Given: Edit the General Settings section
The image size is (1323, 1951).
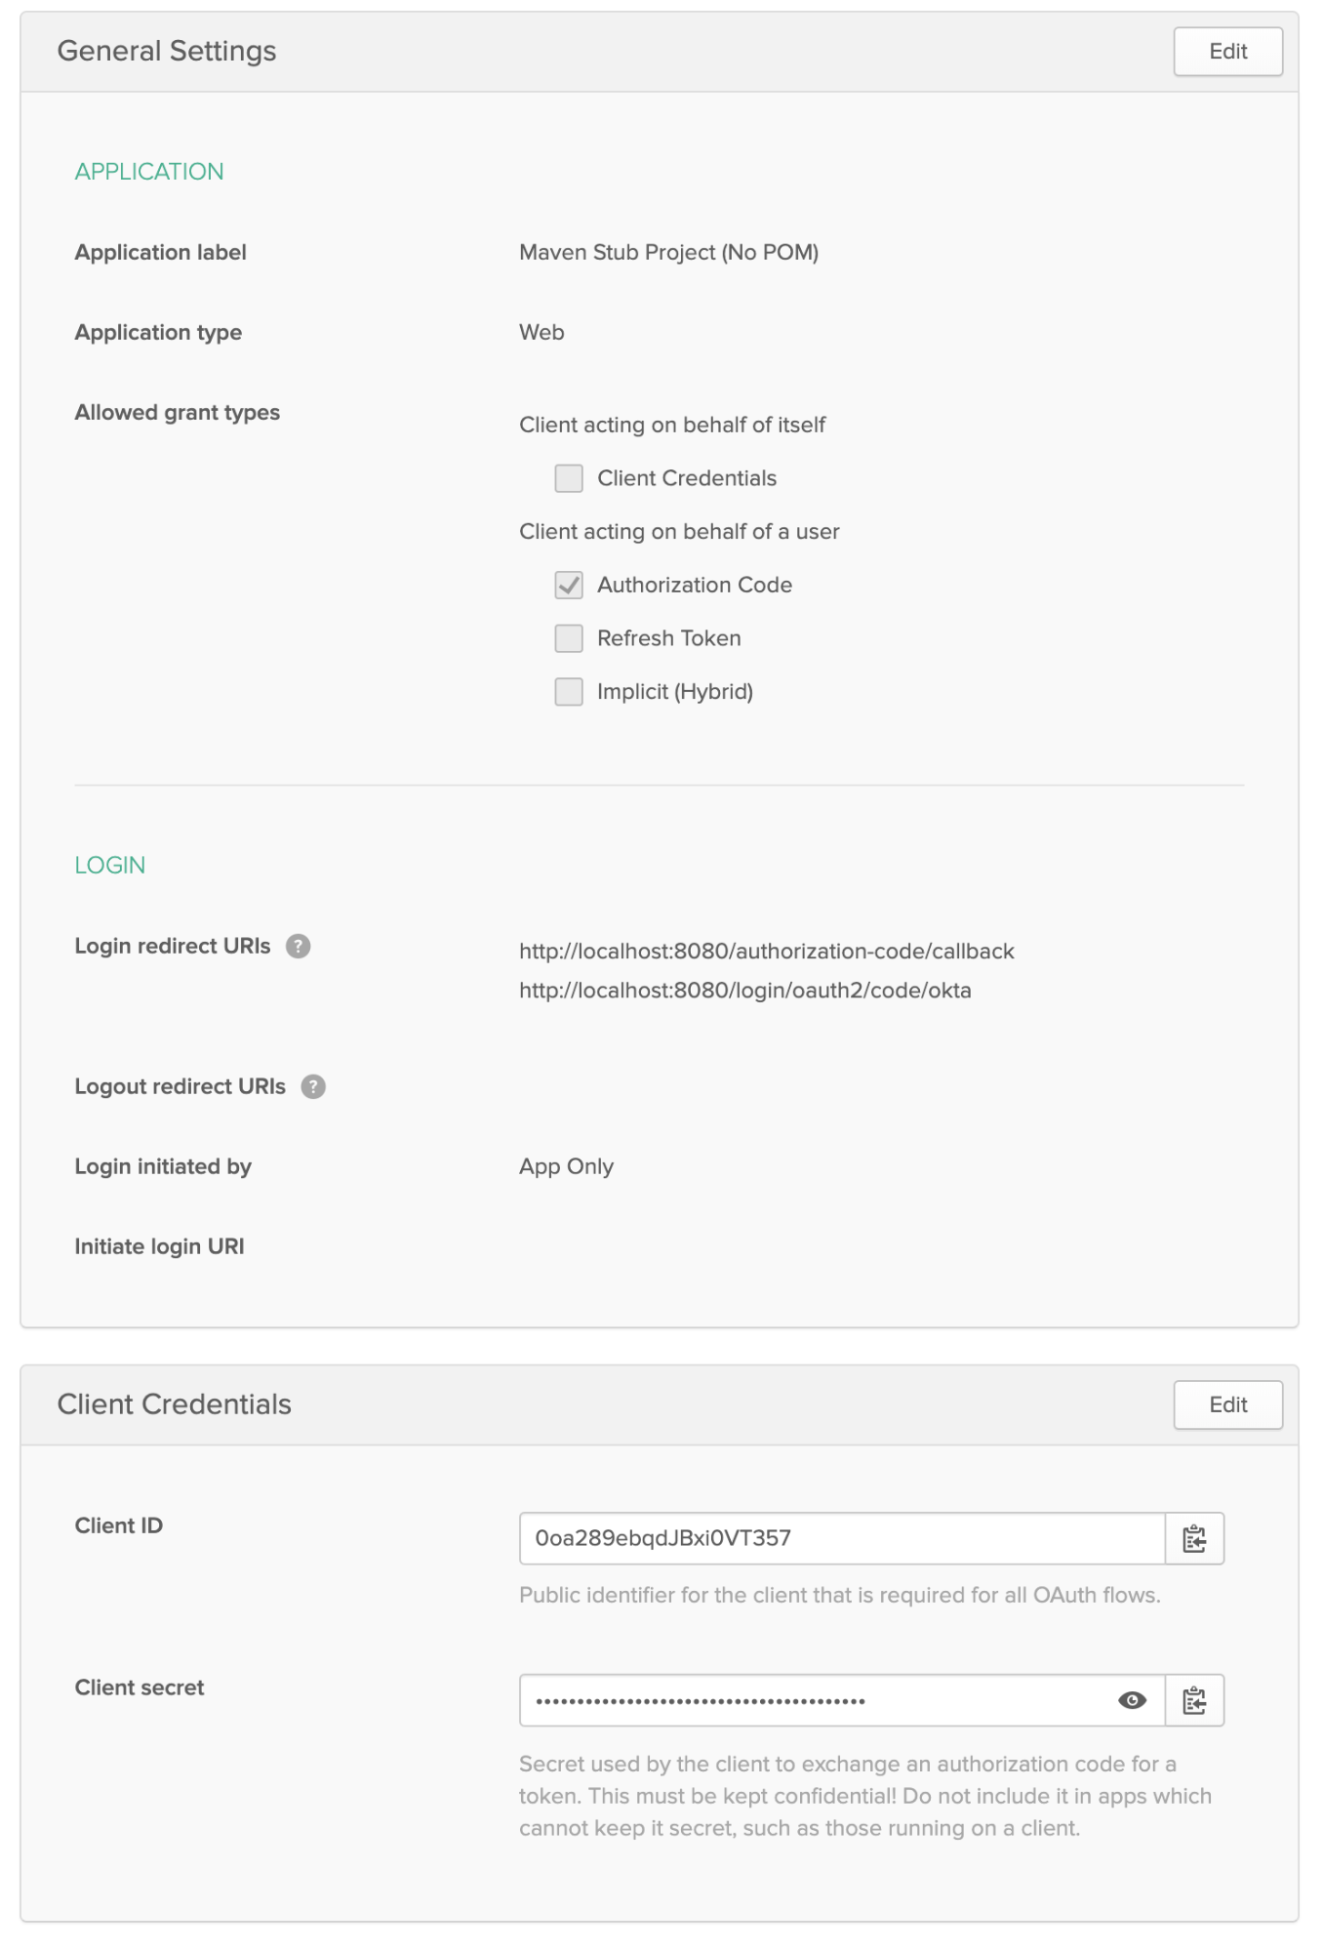Looking at the screenshot, I should [x=1227, y=52].
